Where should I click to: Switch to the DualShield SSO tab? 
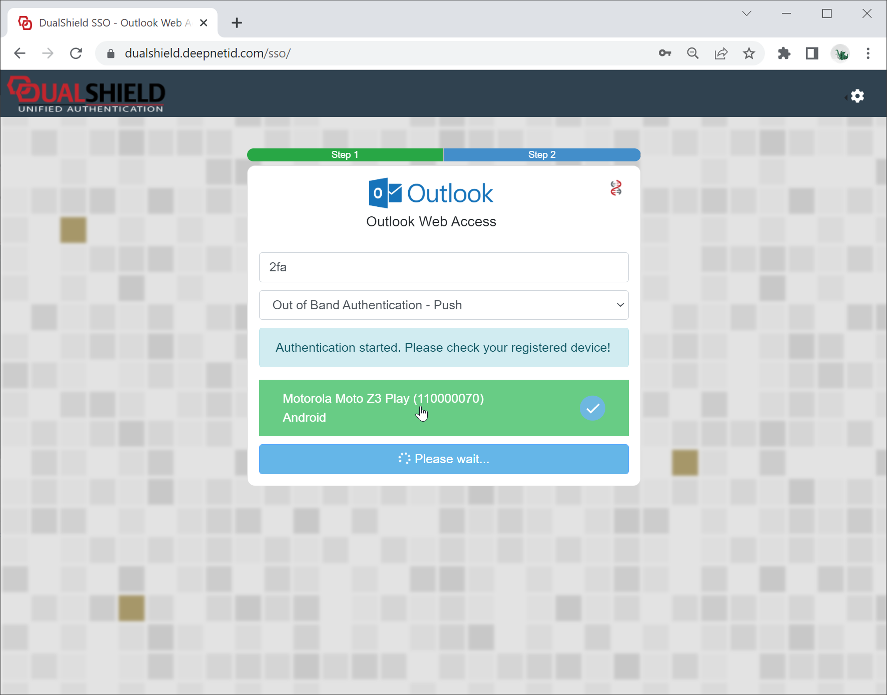[x=110, y=23]
